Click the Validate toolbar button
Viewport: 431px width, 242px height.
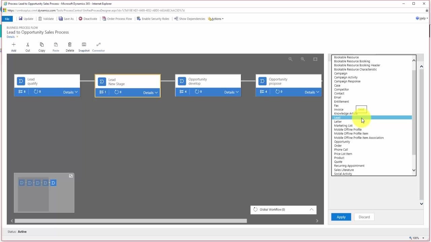point(46,19)
